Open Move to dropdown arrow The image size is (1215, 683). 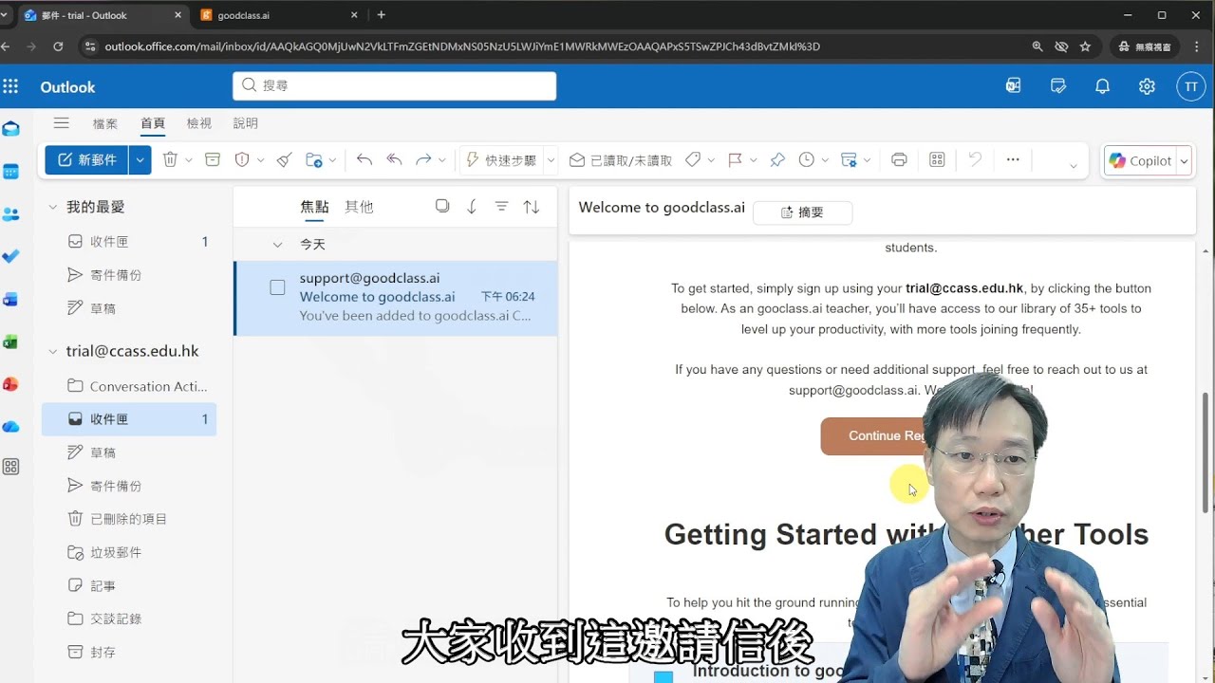(x=332, y=160)
